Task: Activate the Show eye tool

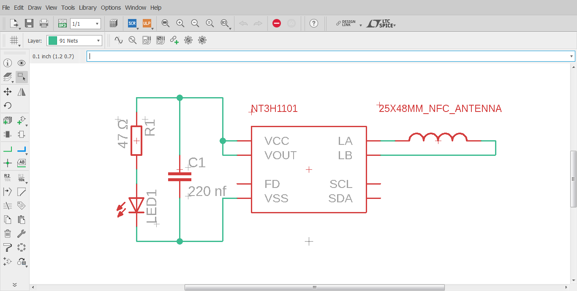Action: click(21, 63)
